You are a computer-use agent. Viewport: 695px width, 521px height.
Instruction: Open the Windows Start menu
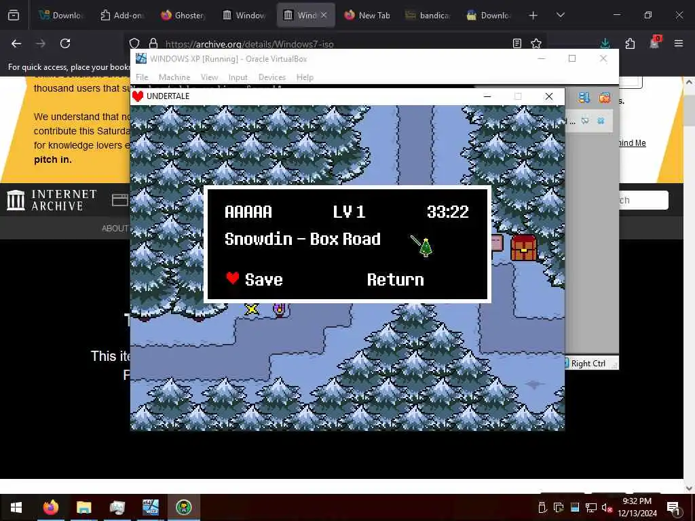click(16, 507)
